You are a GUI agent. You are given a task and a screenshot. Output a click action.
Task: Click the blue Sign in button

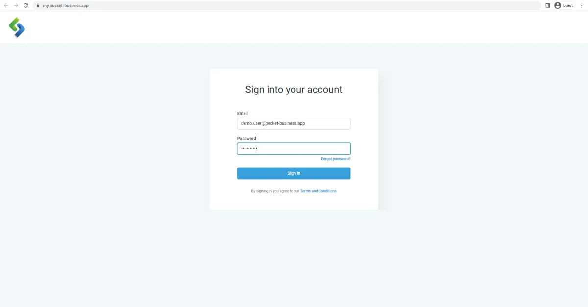(x=294, y=173)
